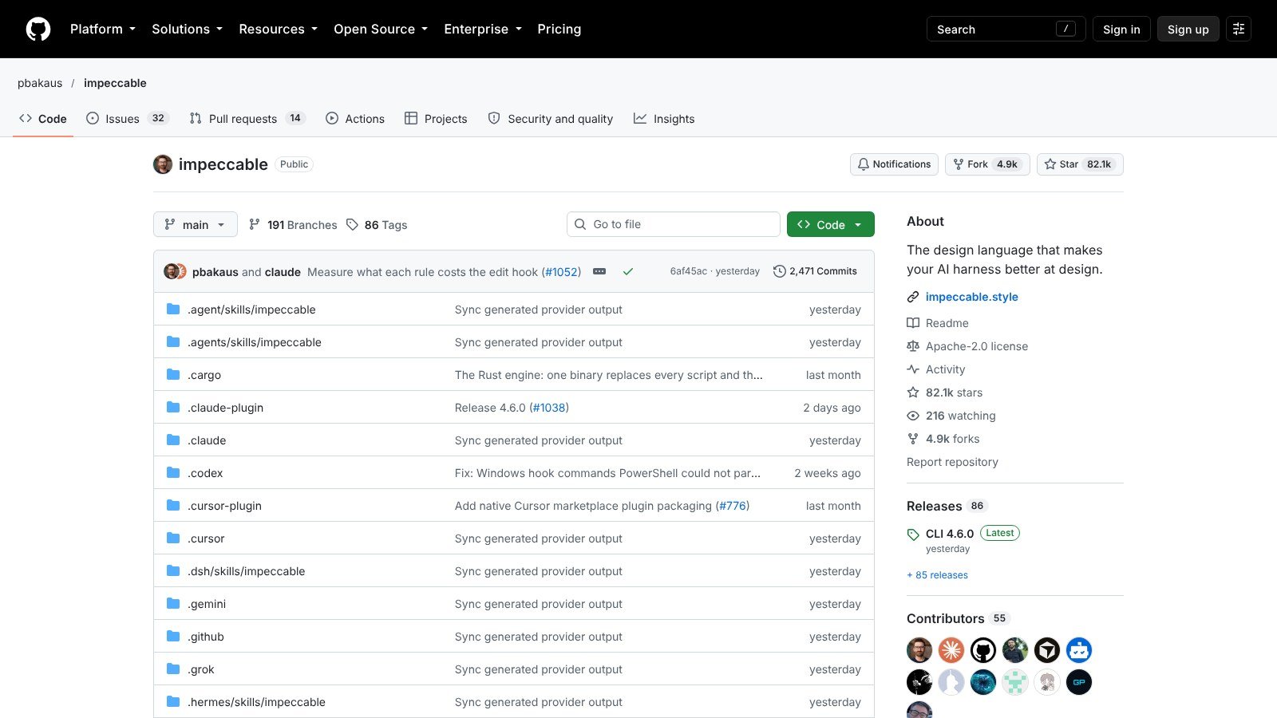The width and height of the screenshot is (1277, 718).
Task: Fork the impeccable repository
Action: coord(987,164)
